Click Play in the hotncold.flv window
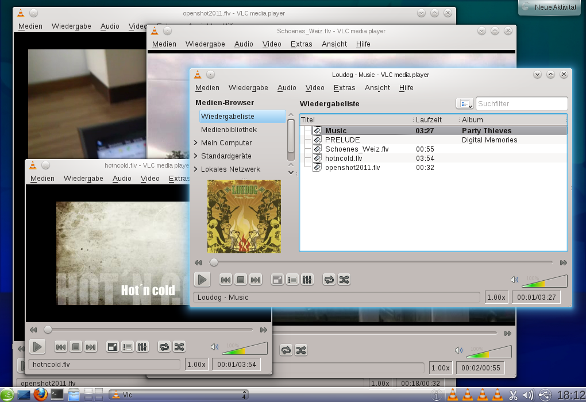Viewport: 586px width, 402px height. 37,347
